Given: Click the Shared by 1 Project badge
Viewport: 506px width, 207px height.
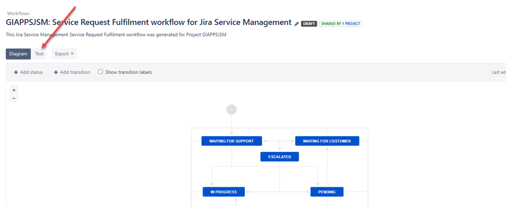Looking at the screenshot, I should click(x=341, y=24).
